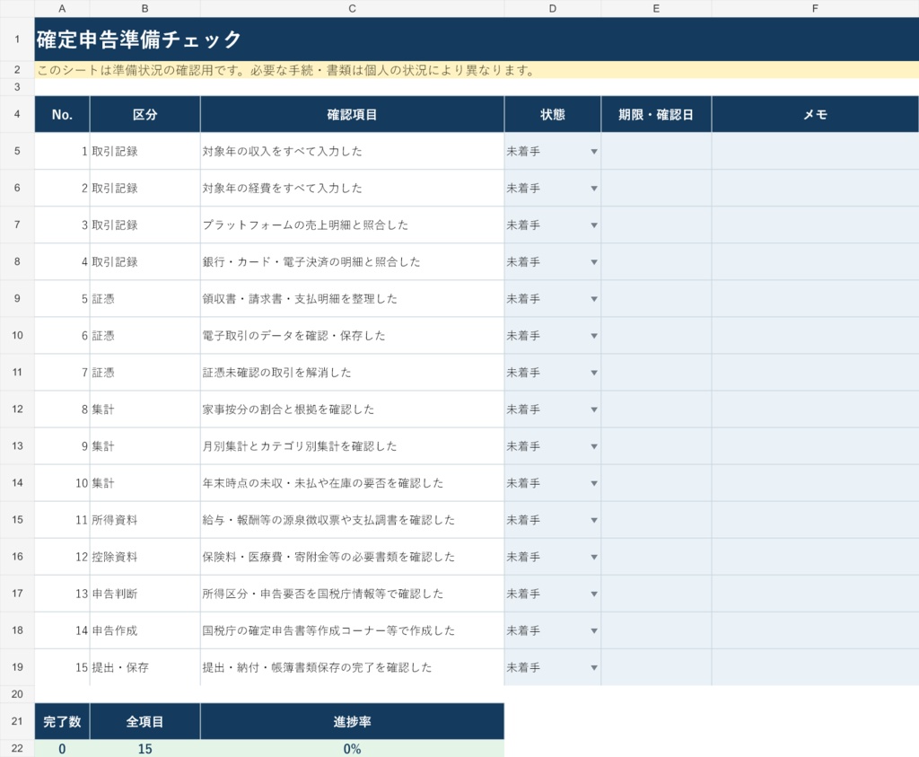The image size is (919, 757).
Task: Open status dropdown for 月別集計とカテゴリ別集計を確認した
Action: tap(594, 447)
